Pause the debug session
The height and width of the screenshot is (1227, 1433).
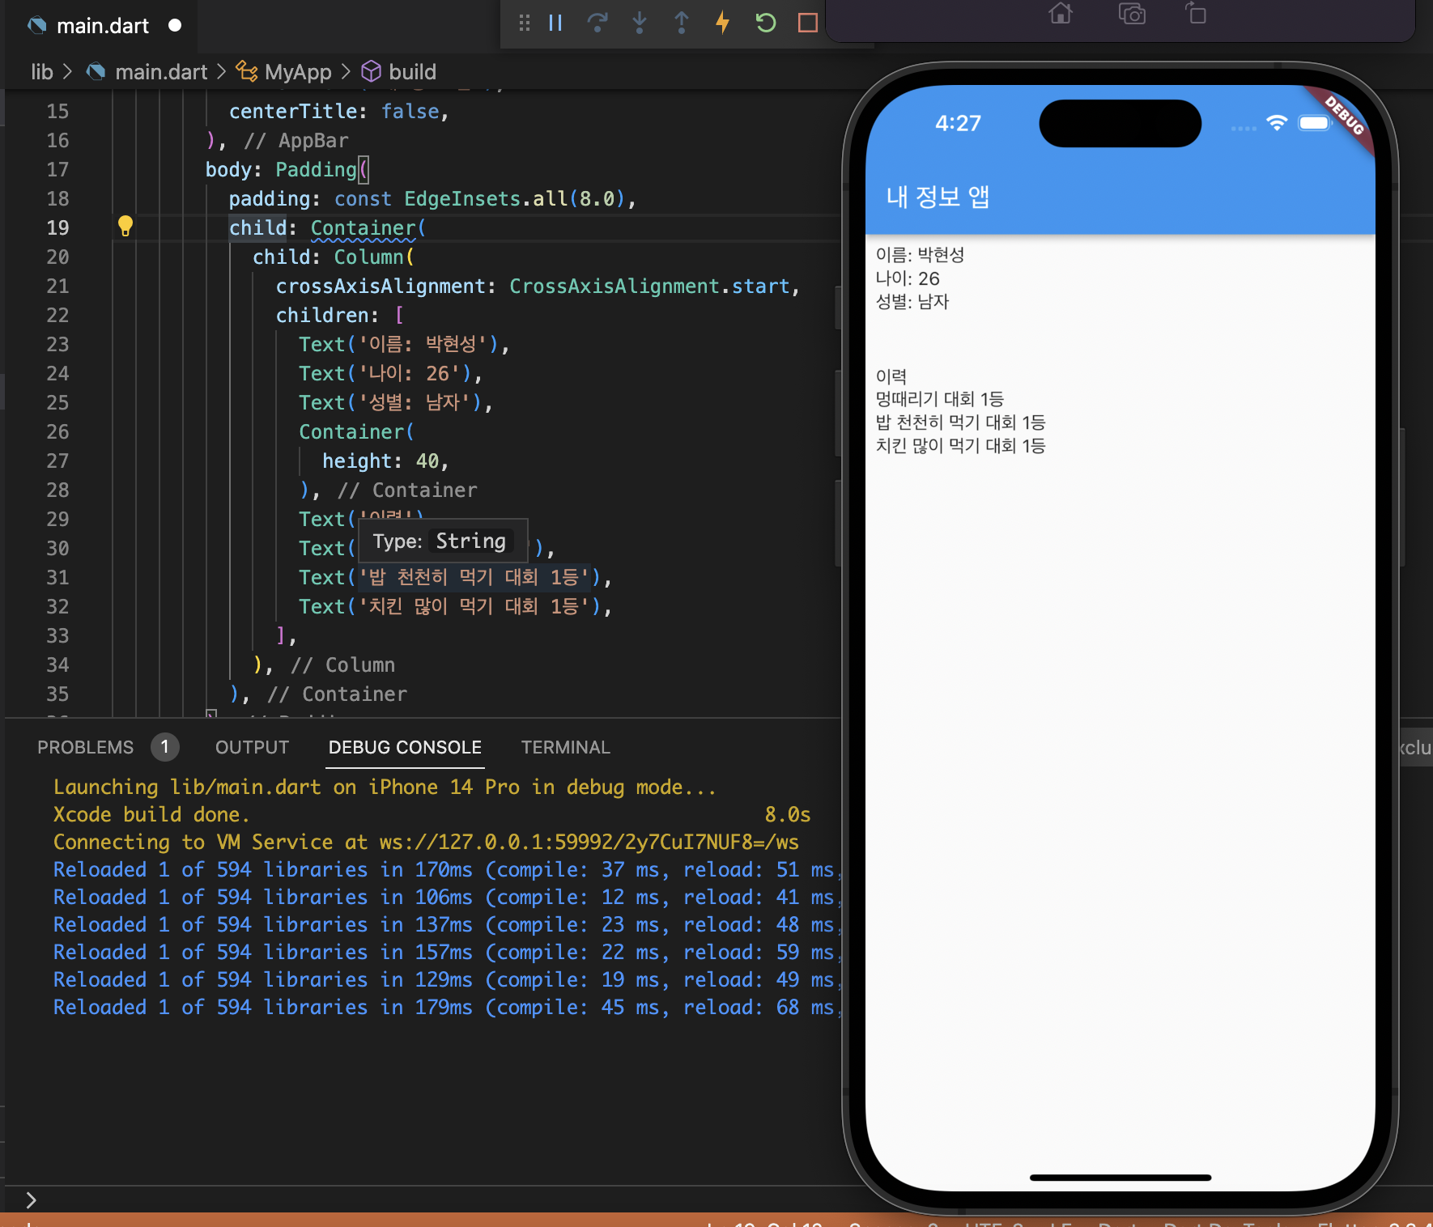pyautogui.click(x=555, y=23)
